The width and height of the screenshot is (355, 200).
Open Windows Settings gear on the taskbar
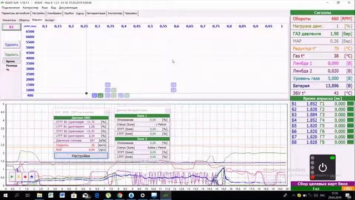[x=143, y=195]
